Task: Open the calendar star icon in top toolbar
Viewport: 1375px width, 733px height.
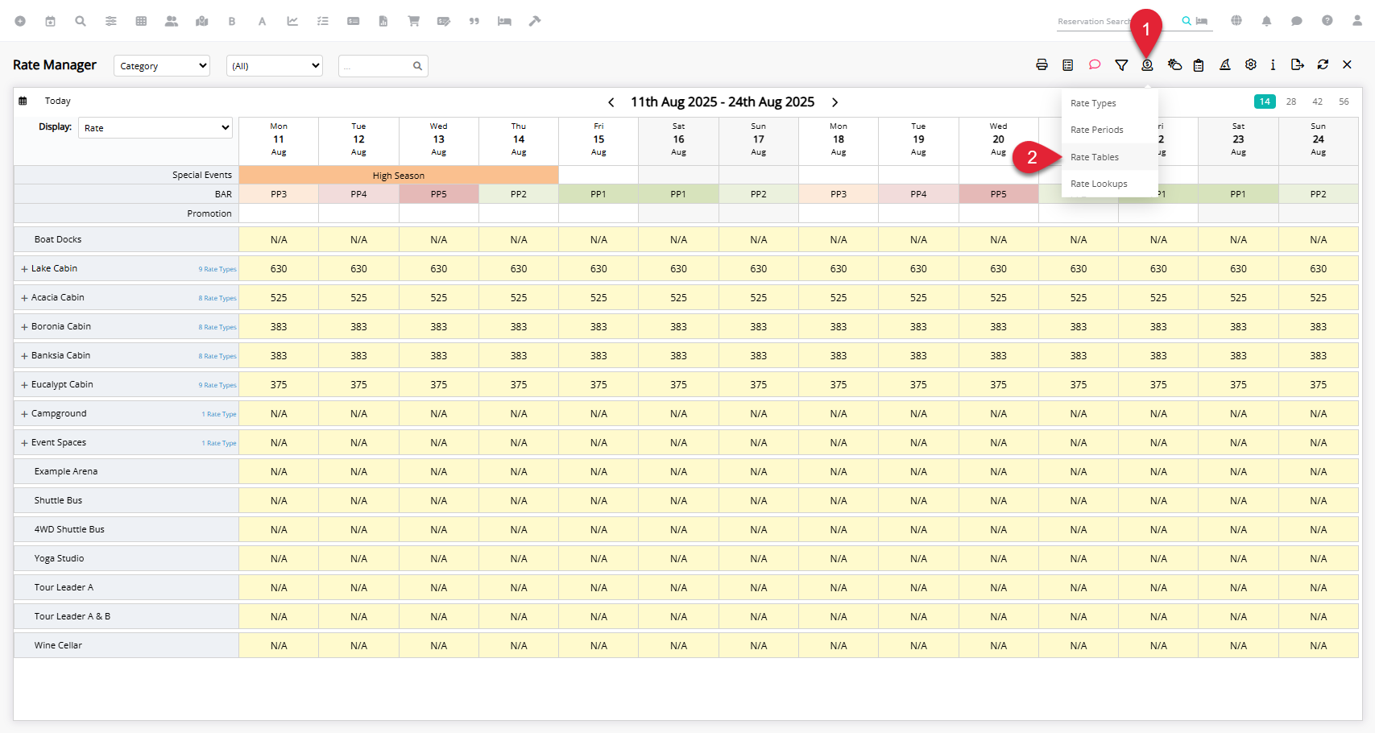Action: tap(50, 21)
